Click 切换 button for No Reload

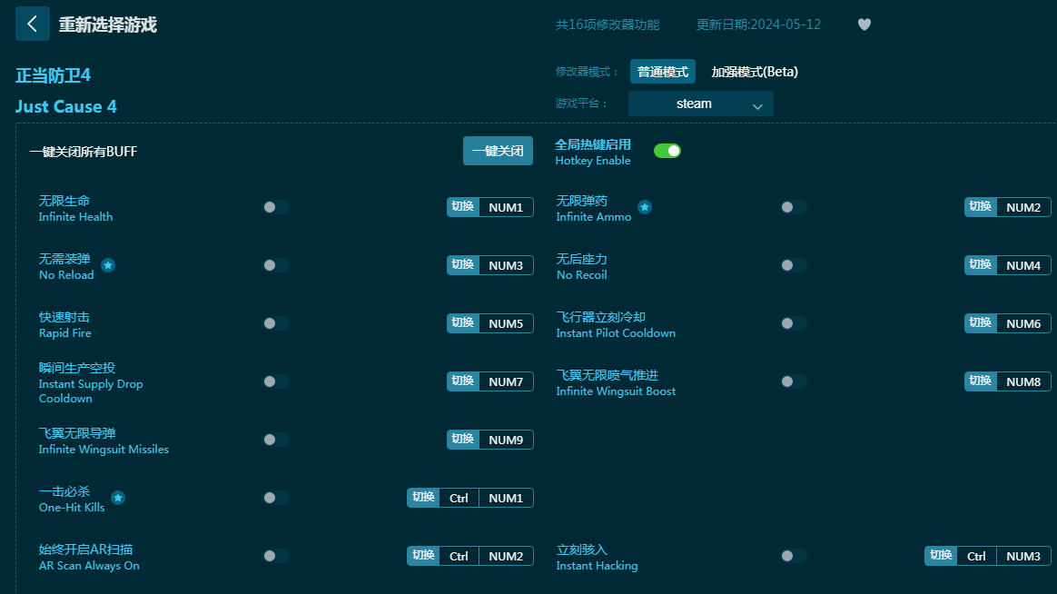click(x=463, y=265)
